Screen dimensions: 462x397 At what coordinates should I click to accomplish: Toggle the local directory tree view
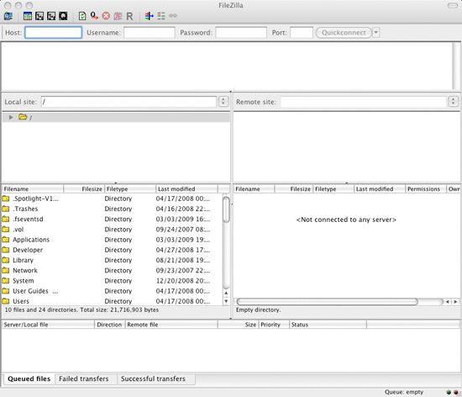tap(39, 16)
